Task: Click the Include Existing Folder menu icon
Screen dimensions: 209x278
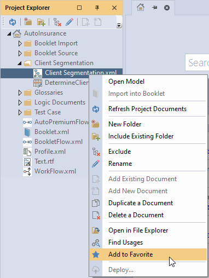Action: pos(96,136)
